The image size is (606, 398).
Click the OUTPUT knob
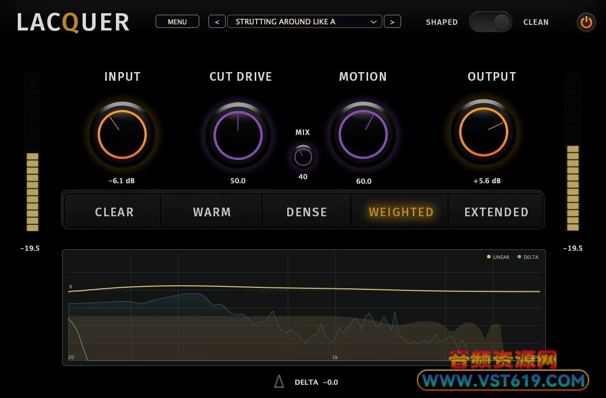point(483,132)
